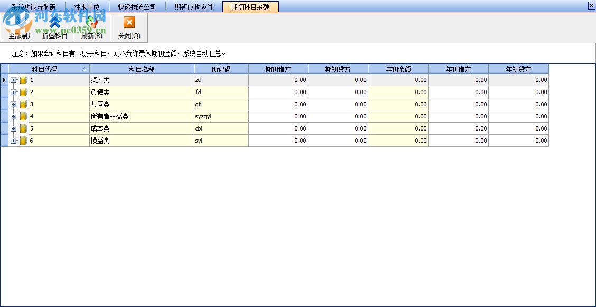The height and width of the screenshot is (307, 596).
Task: Sort by 科目代码 column header
Action: tap(49, 69)
